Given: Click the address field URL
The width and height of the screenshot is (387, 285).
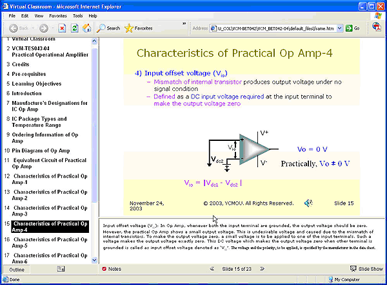Looking at the screenshot, I should tap(275, 28).
